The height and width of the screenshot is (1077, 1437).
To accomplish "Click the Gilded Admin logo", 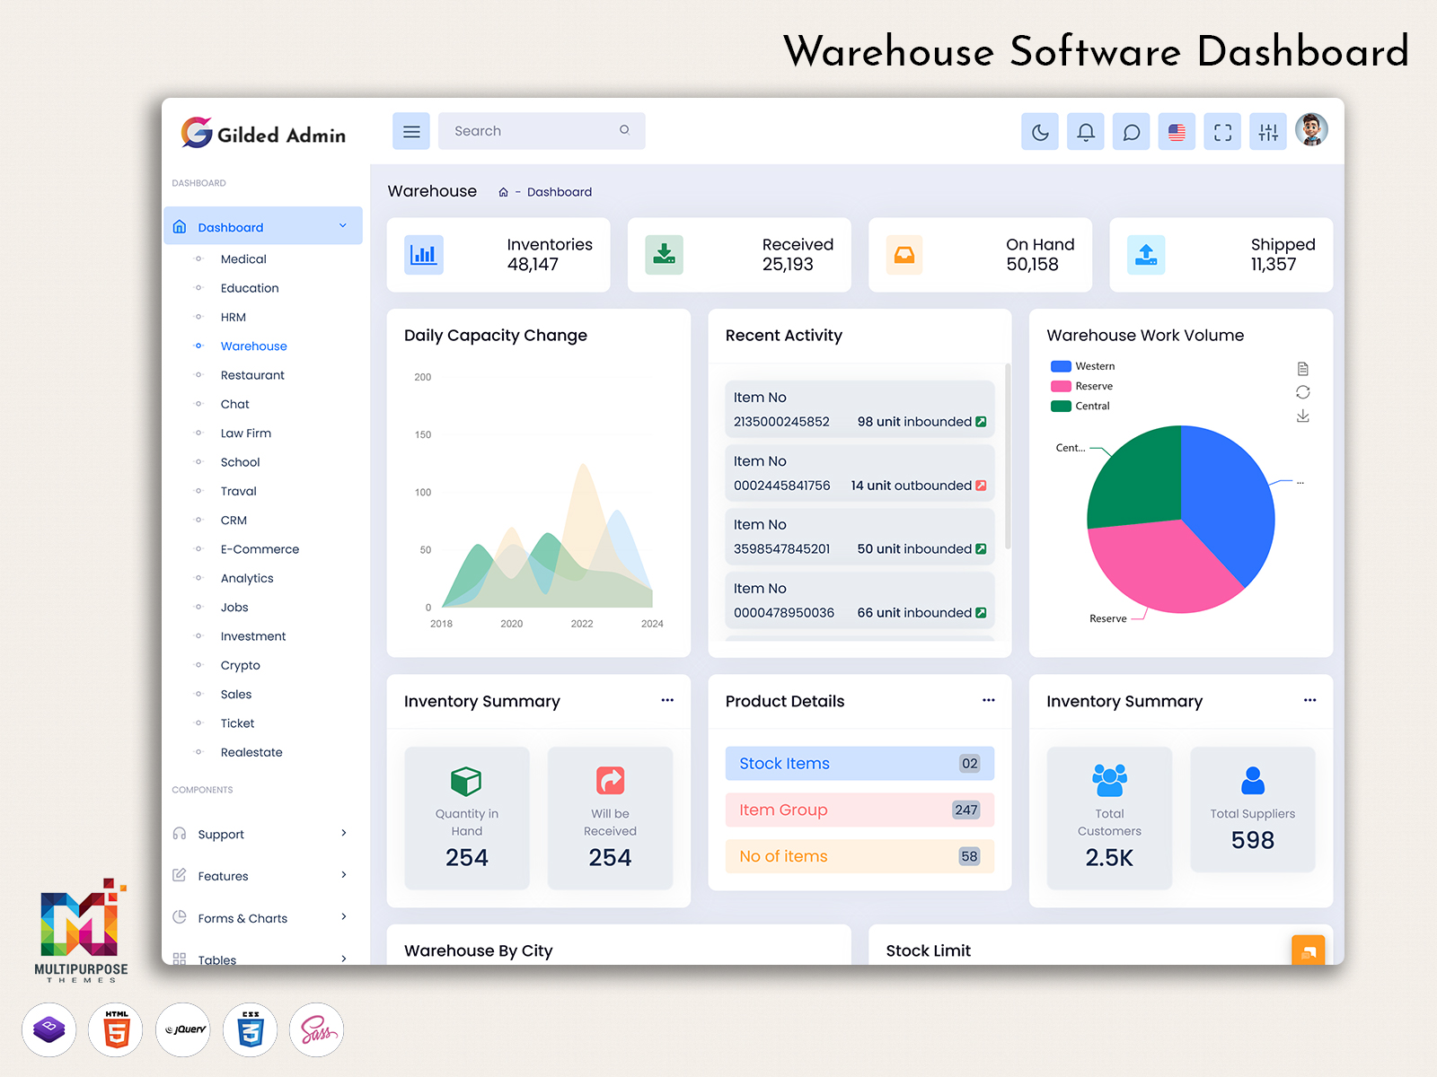I will (263, 134).
